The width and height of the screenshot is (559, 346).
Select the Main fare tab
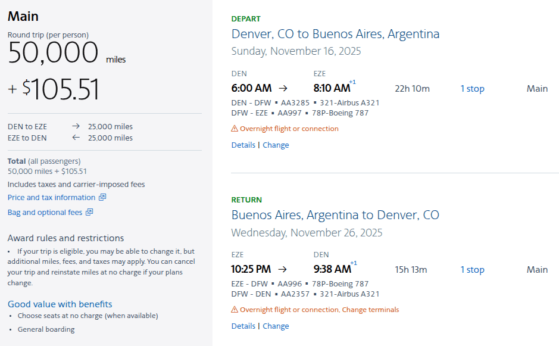23,16
